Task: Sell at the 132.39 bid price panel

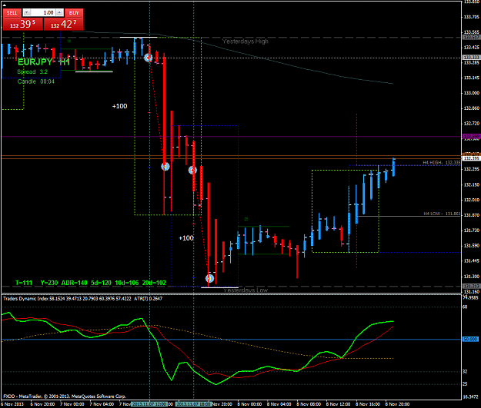Action: pyautogui.click(x=22, y=24)
